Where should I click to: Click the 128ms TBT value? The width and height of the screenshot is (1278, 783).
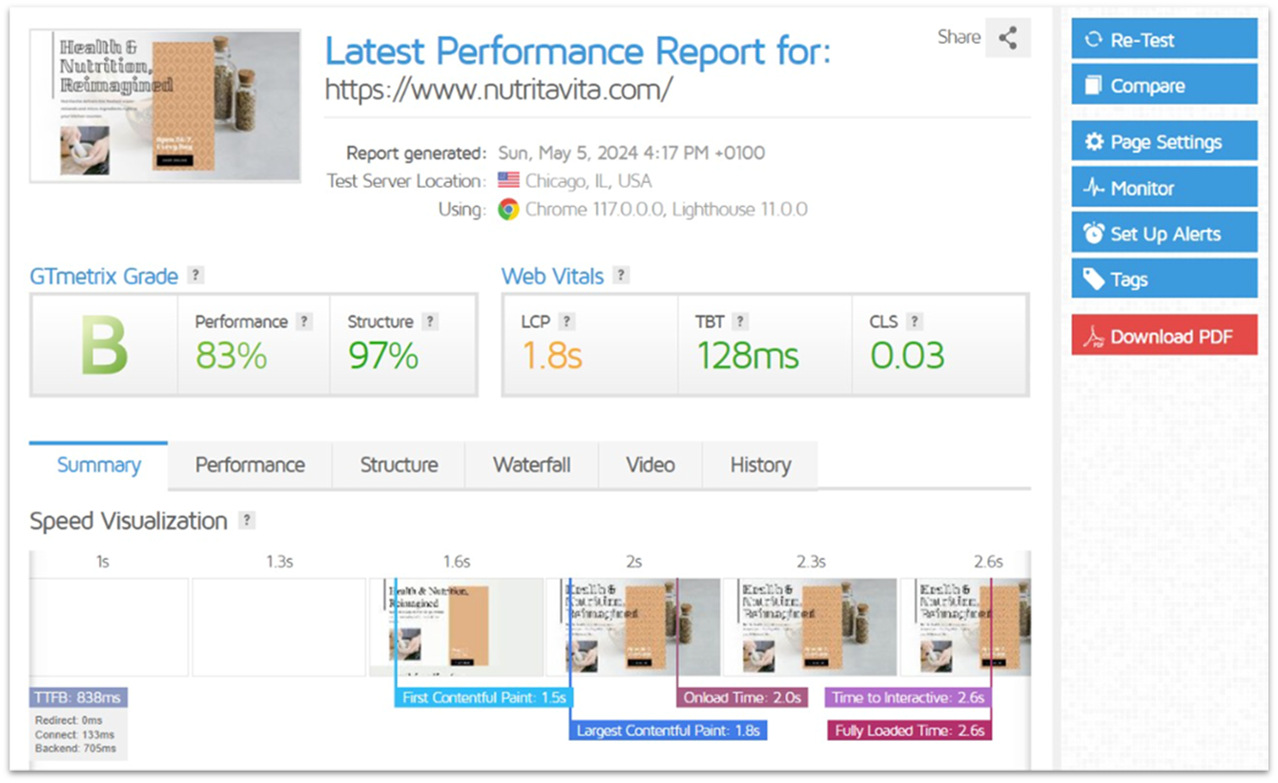(x=747, y=356)
